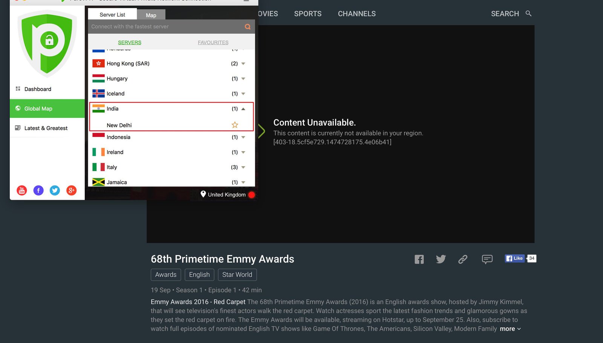This screenshot has height=343, width=603.
Task: Click the PureVPN shield logo
Action: point(47,43)
